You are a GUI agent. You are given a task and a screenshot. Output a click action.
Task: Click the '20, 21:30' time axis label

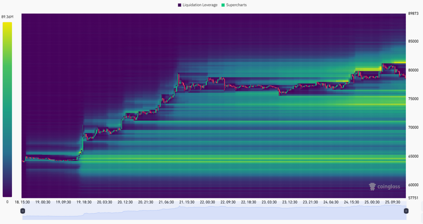(145, 202)
